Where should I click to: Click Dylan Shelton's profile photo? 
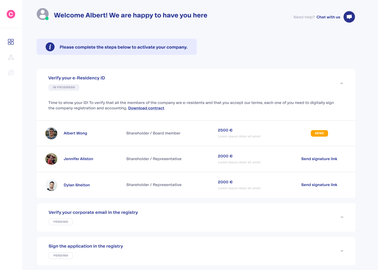click(x=51, y=185)
